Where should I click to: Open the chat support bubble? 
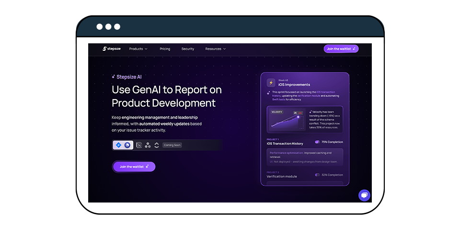coord(364,195)
